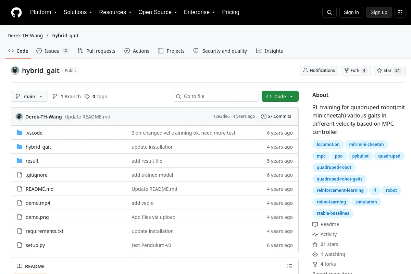The height and width of the screenshot is (274, 411).
Task: Switch to the Issues tab
Action: pos(53,51)
